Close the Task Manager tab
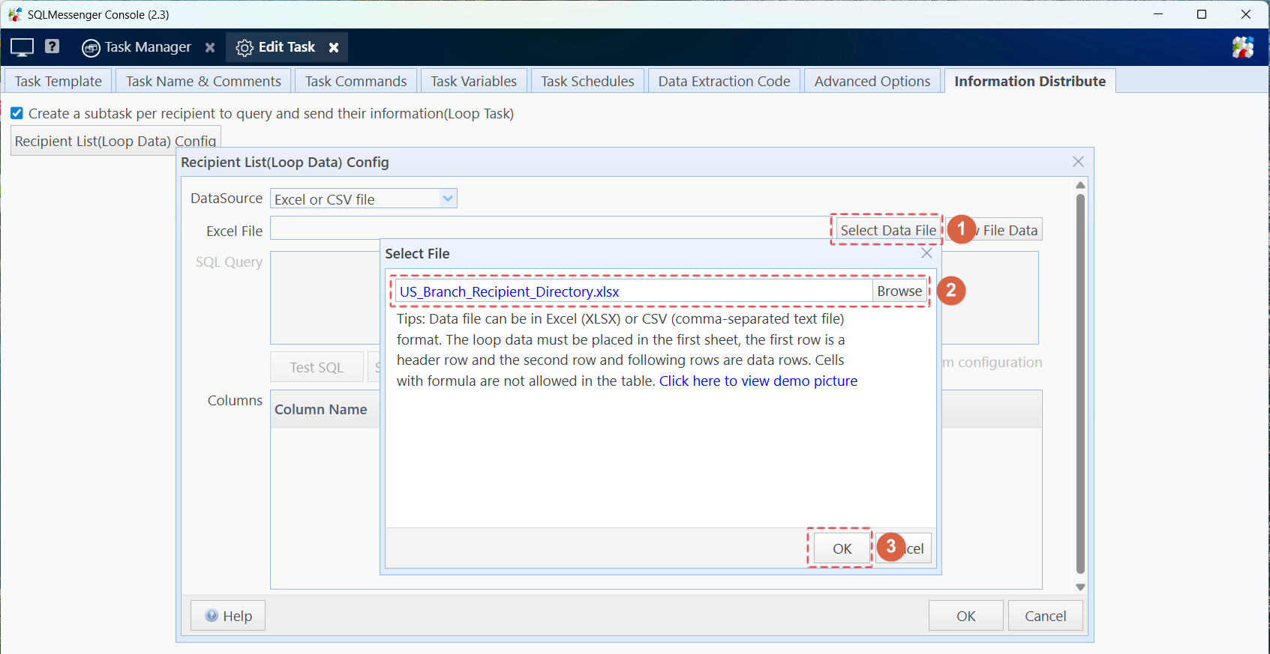 tap(210, 47)
